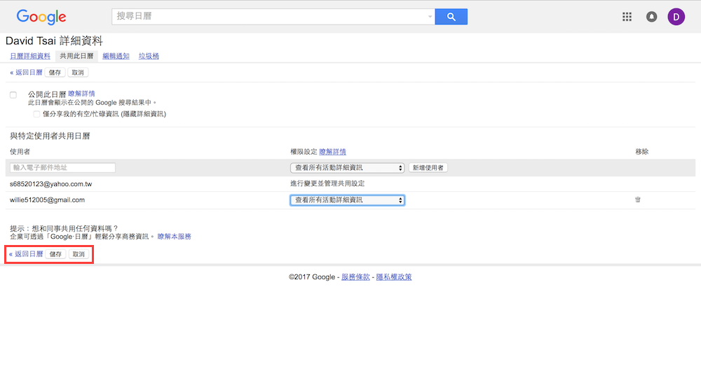Click the 新增使用者 button
701x385 pixels.
click(x=428, y=168)
